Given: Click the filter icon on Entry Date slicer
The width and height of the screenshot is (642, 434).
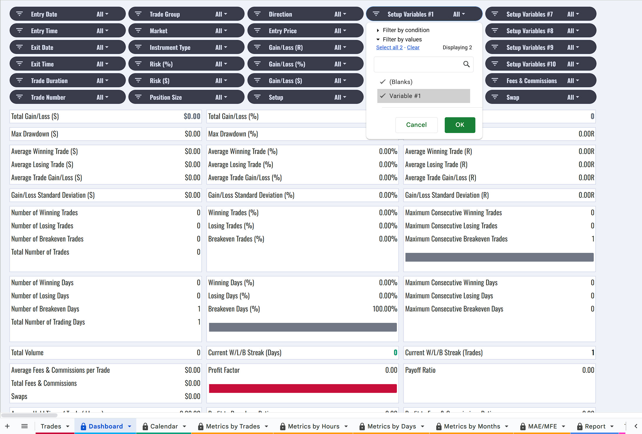Looking at the screenshot, I should 20,14.
